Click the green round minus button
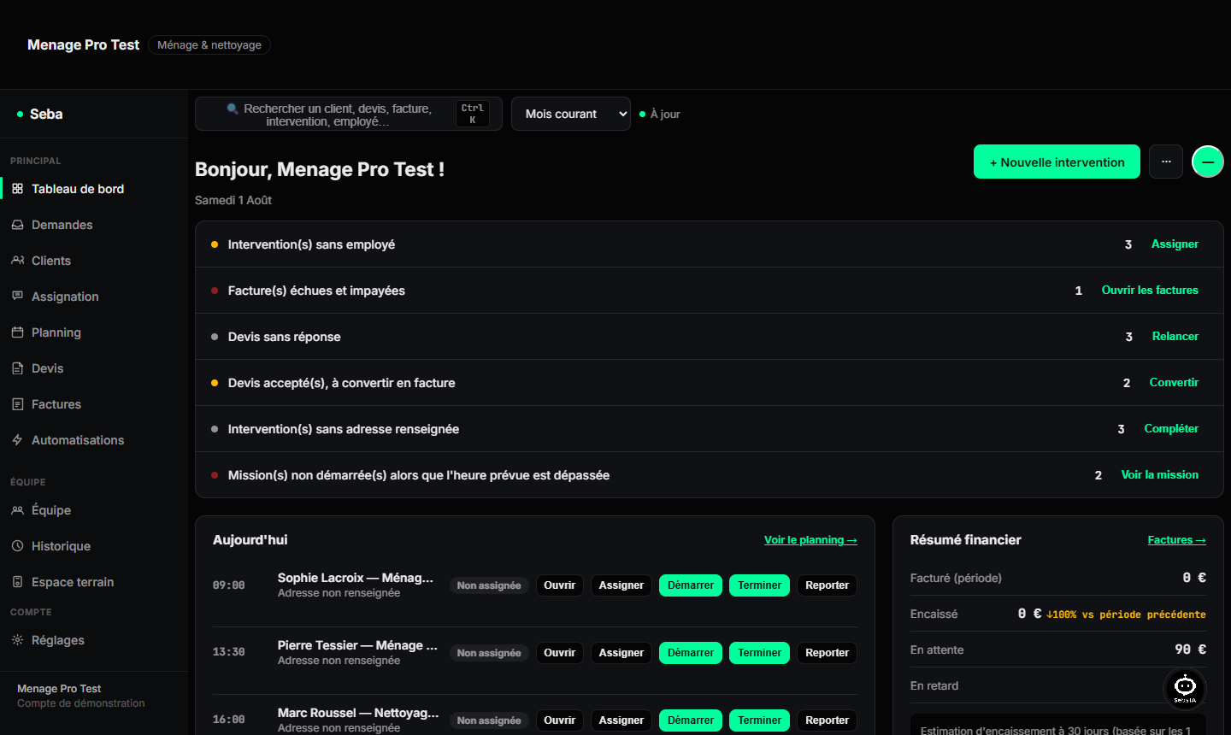The image size is (1231, 735). click(x=1208, y=162)
